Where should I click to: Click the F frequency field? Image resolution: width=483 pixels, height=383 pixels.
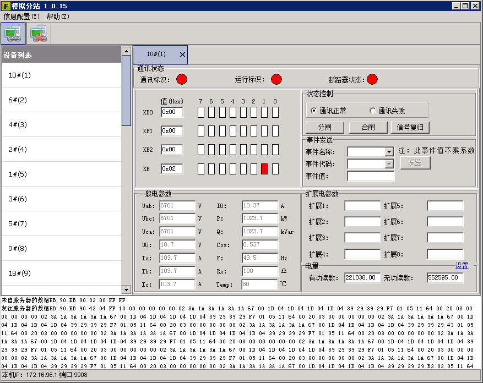point(259,258)
